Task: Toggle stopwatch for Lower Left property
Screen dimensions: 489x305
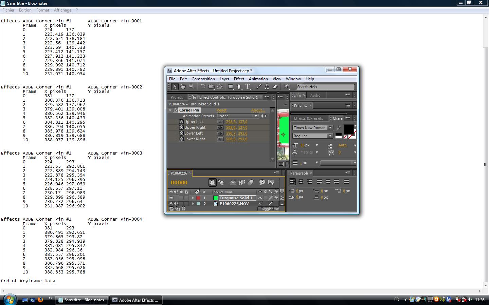Action: pos(181,134)
